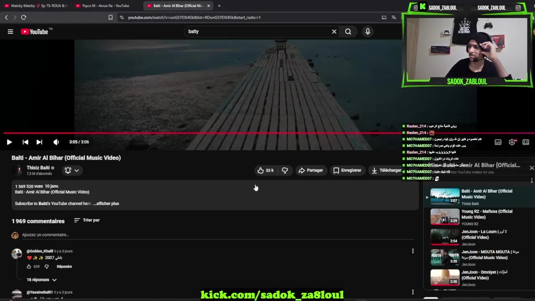The height and width of the screenshot is (301, 535).
Task: Skip to the next video
Action: point(39,142)
